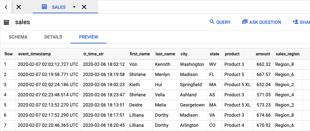Click the state VA cell
310x131 pixels.
[212, 115]
